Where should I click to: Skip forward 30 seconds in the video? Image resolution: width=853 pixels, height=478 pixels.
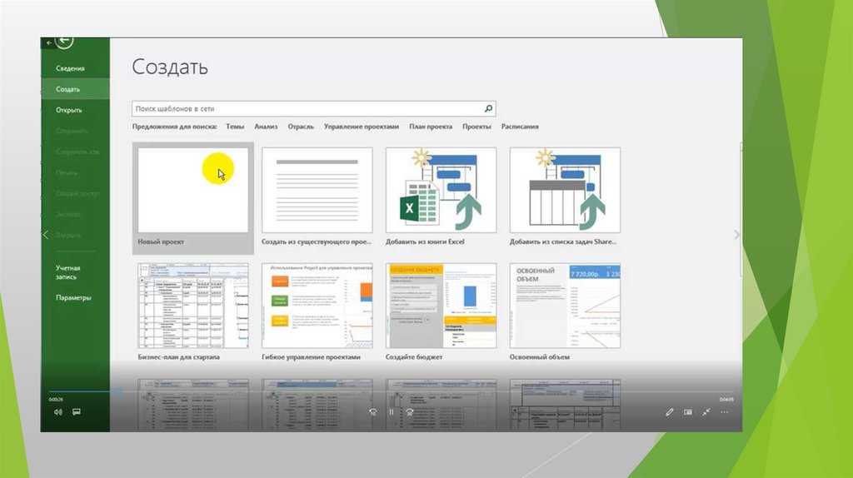pos(410,412)
